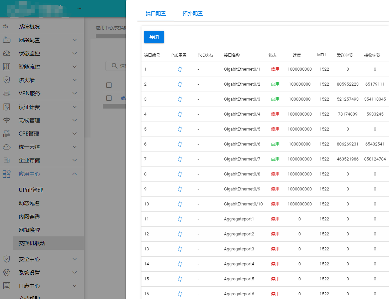Open the 动态域名 sidebar link
Viewport: 389px width, 299px height.
[x=29, y=203]
